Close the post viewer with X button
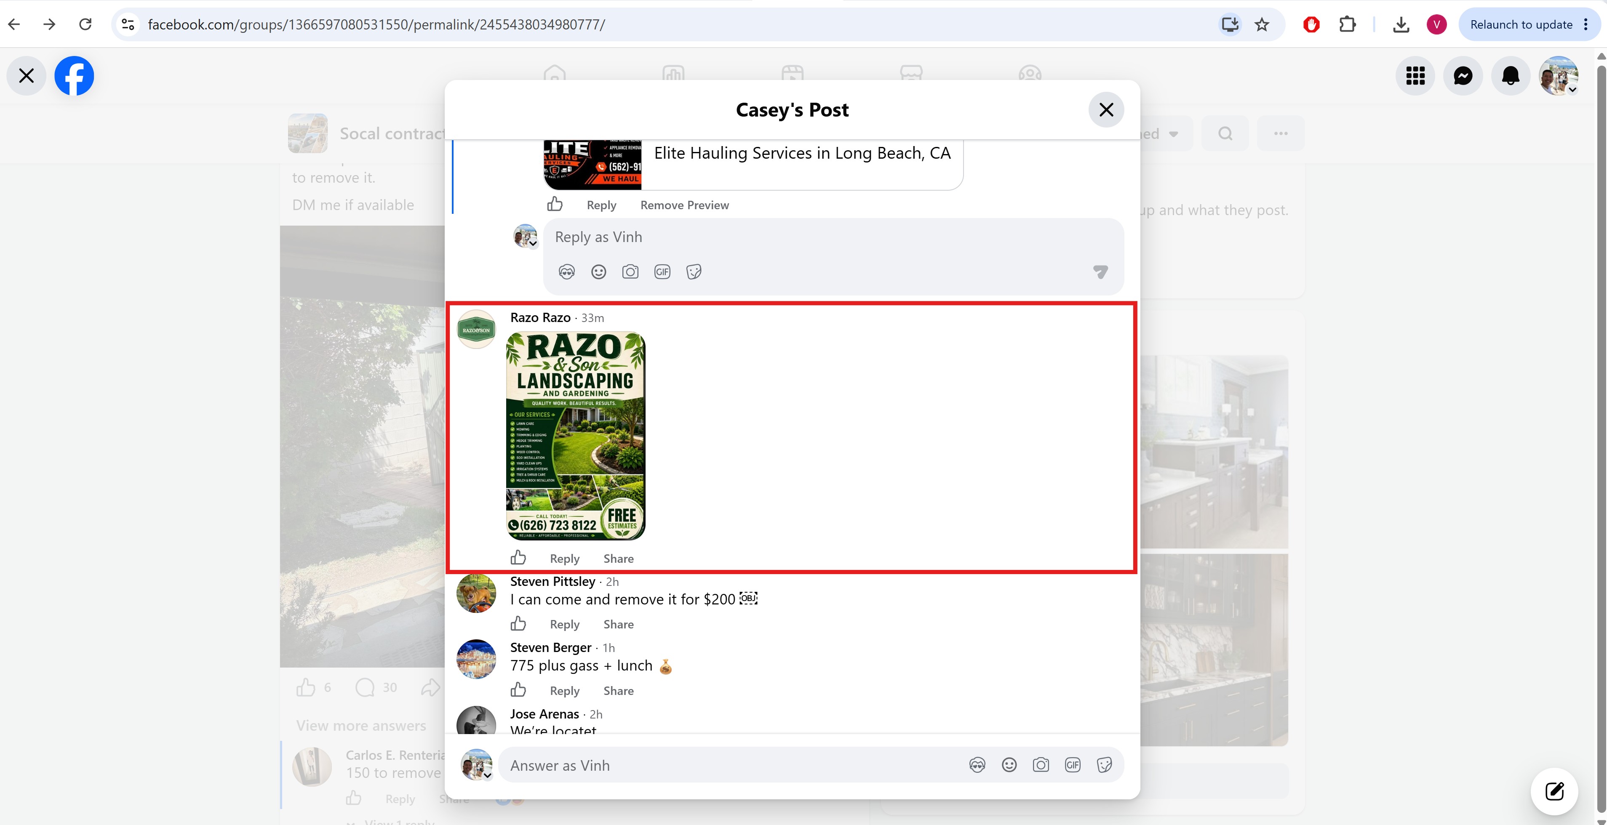 point(26,76)
